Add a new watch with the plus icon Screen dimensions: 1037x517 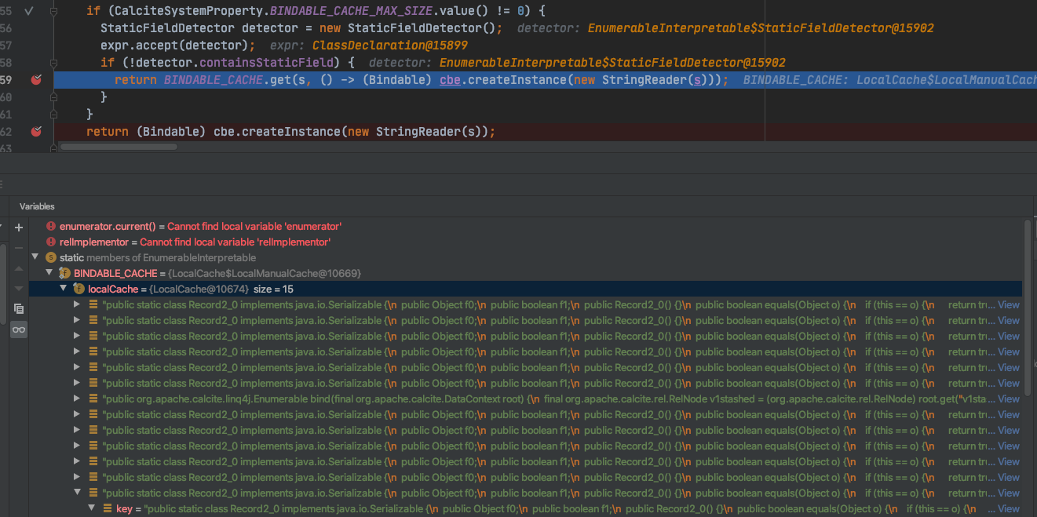pos(19,228)
